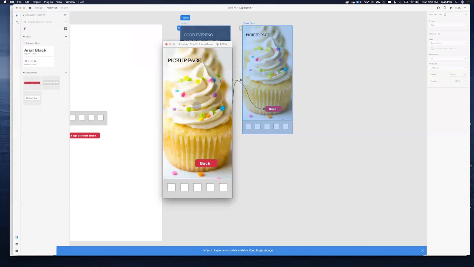This screenshot has width=474, height=267.
Task: Open the Layers panel icon
Action: click(17, 244)
